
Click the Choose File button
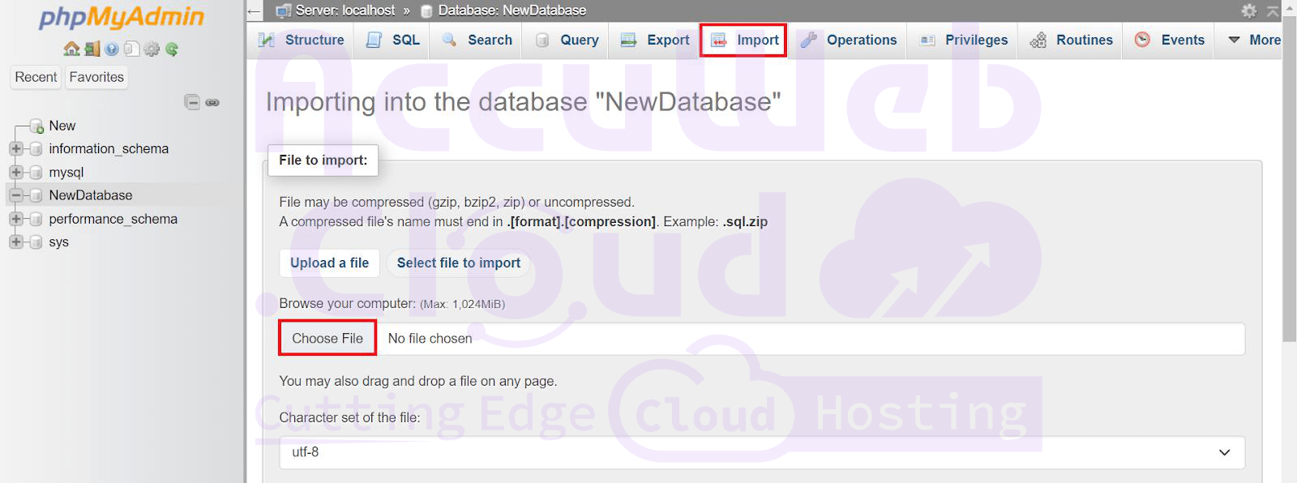coord(327,338)
